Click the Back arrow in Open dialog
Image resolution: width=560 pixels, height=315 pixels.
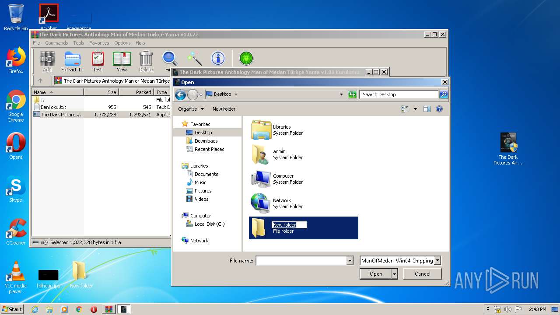point(180,94)
